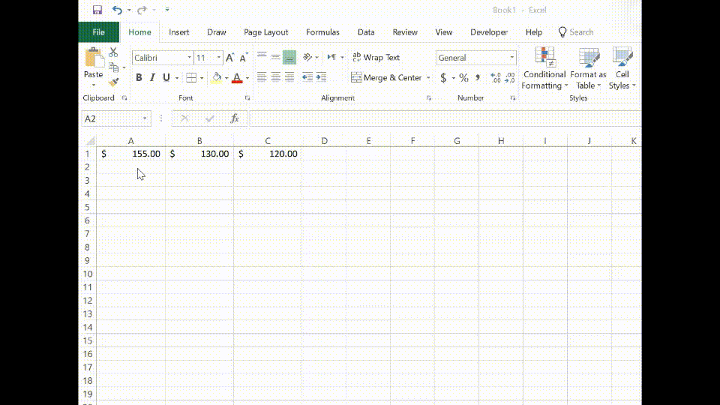
Task: Activate the Format Painter brush
Action: pos(113,82)
